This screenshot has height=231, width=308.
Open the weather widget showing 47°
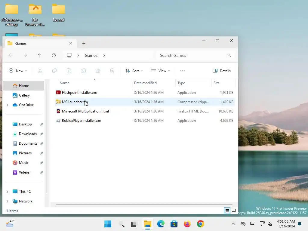(x=10, y=223)
